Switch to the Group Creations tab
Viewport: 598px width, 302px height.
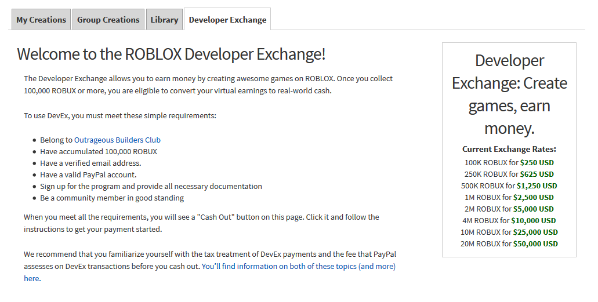[x=108, y=20]
